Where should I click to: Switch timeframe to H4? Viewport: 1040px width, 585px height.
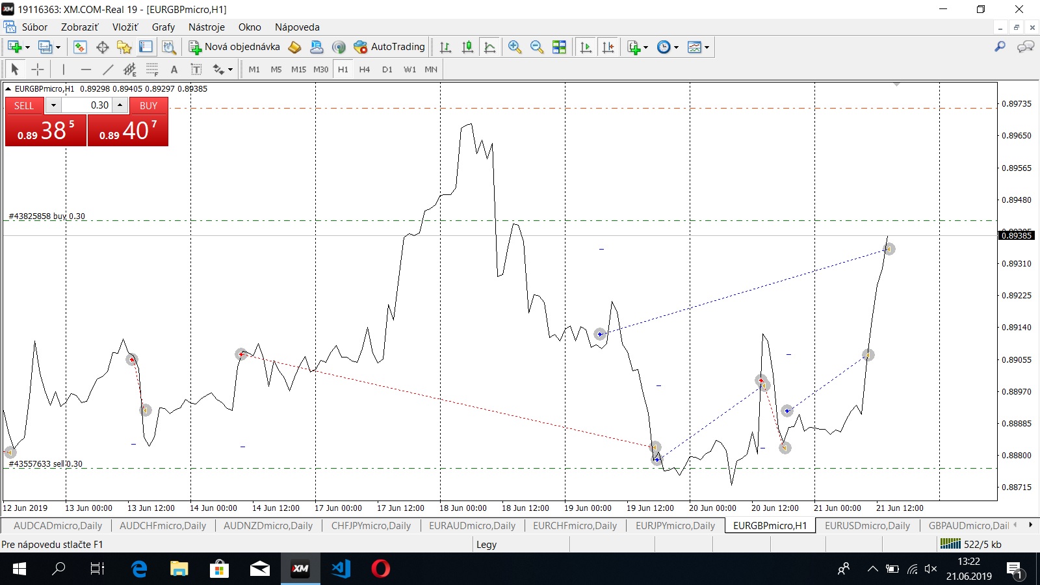point(365,69)
